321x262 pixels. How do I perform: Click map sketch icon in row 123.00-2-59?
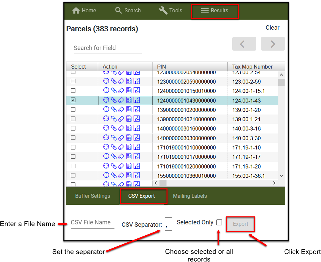pos(136,81)
